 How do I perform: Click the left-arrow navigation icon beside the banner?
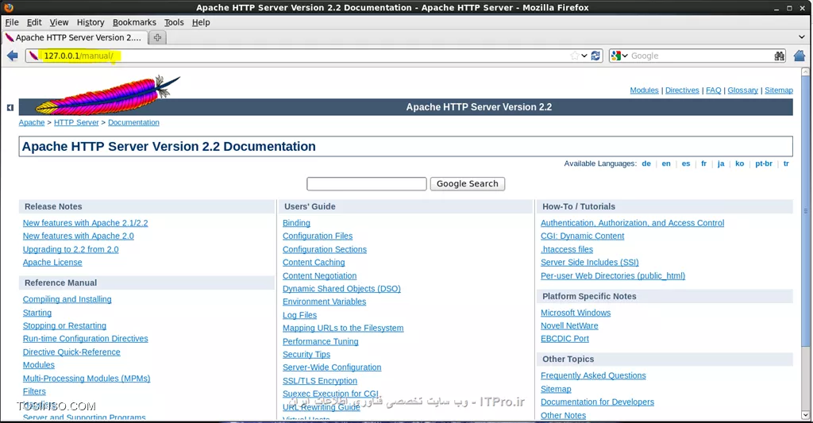click(x=10, y=107)
